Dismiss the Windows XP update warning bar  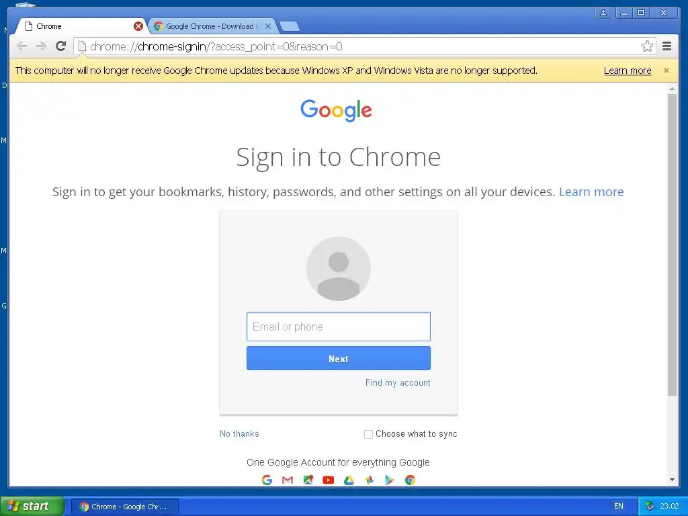click(x=666, y=71)
